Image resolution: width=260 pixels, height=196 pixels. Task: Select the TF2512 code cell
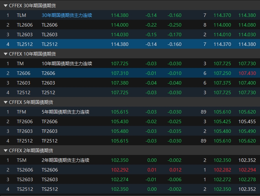click(x=25, y=141)
